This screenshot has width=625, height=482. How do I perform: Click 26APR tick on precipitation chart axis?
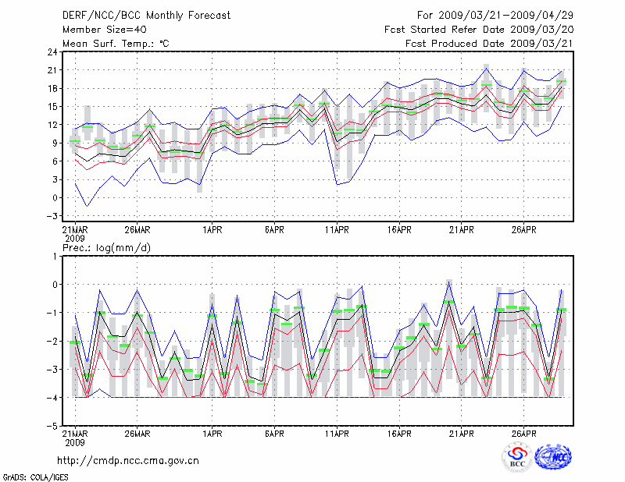point(524,433)
